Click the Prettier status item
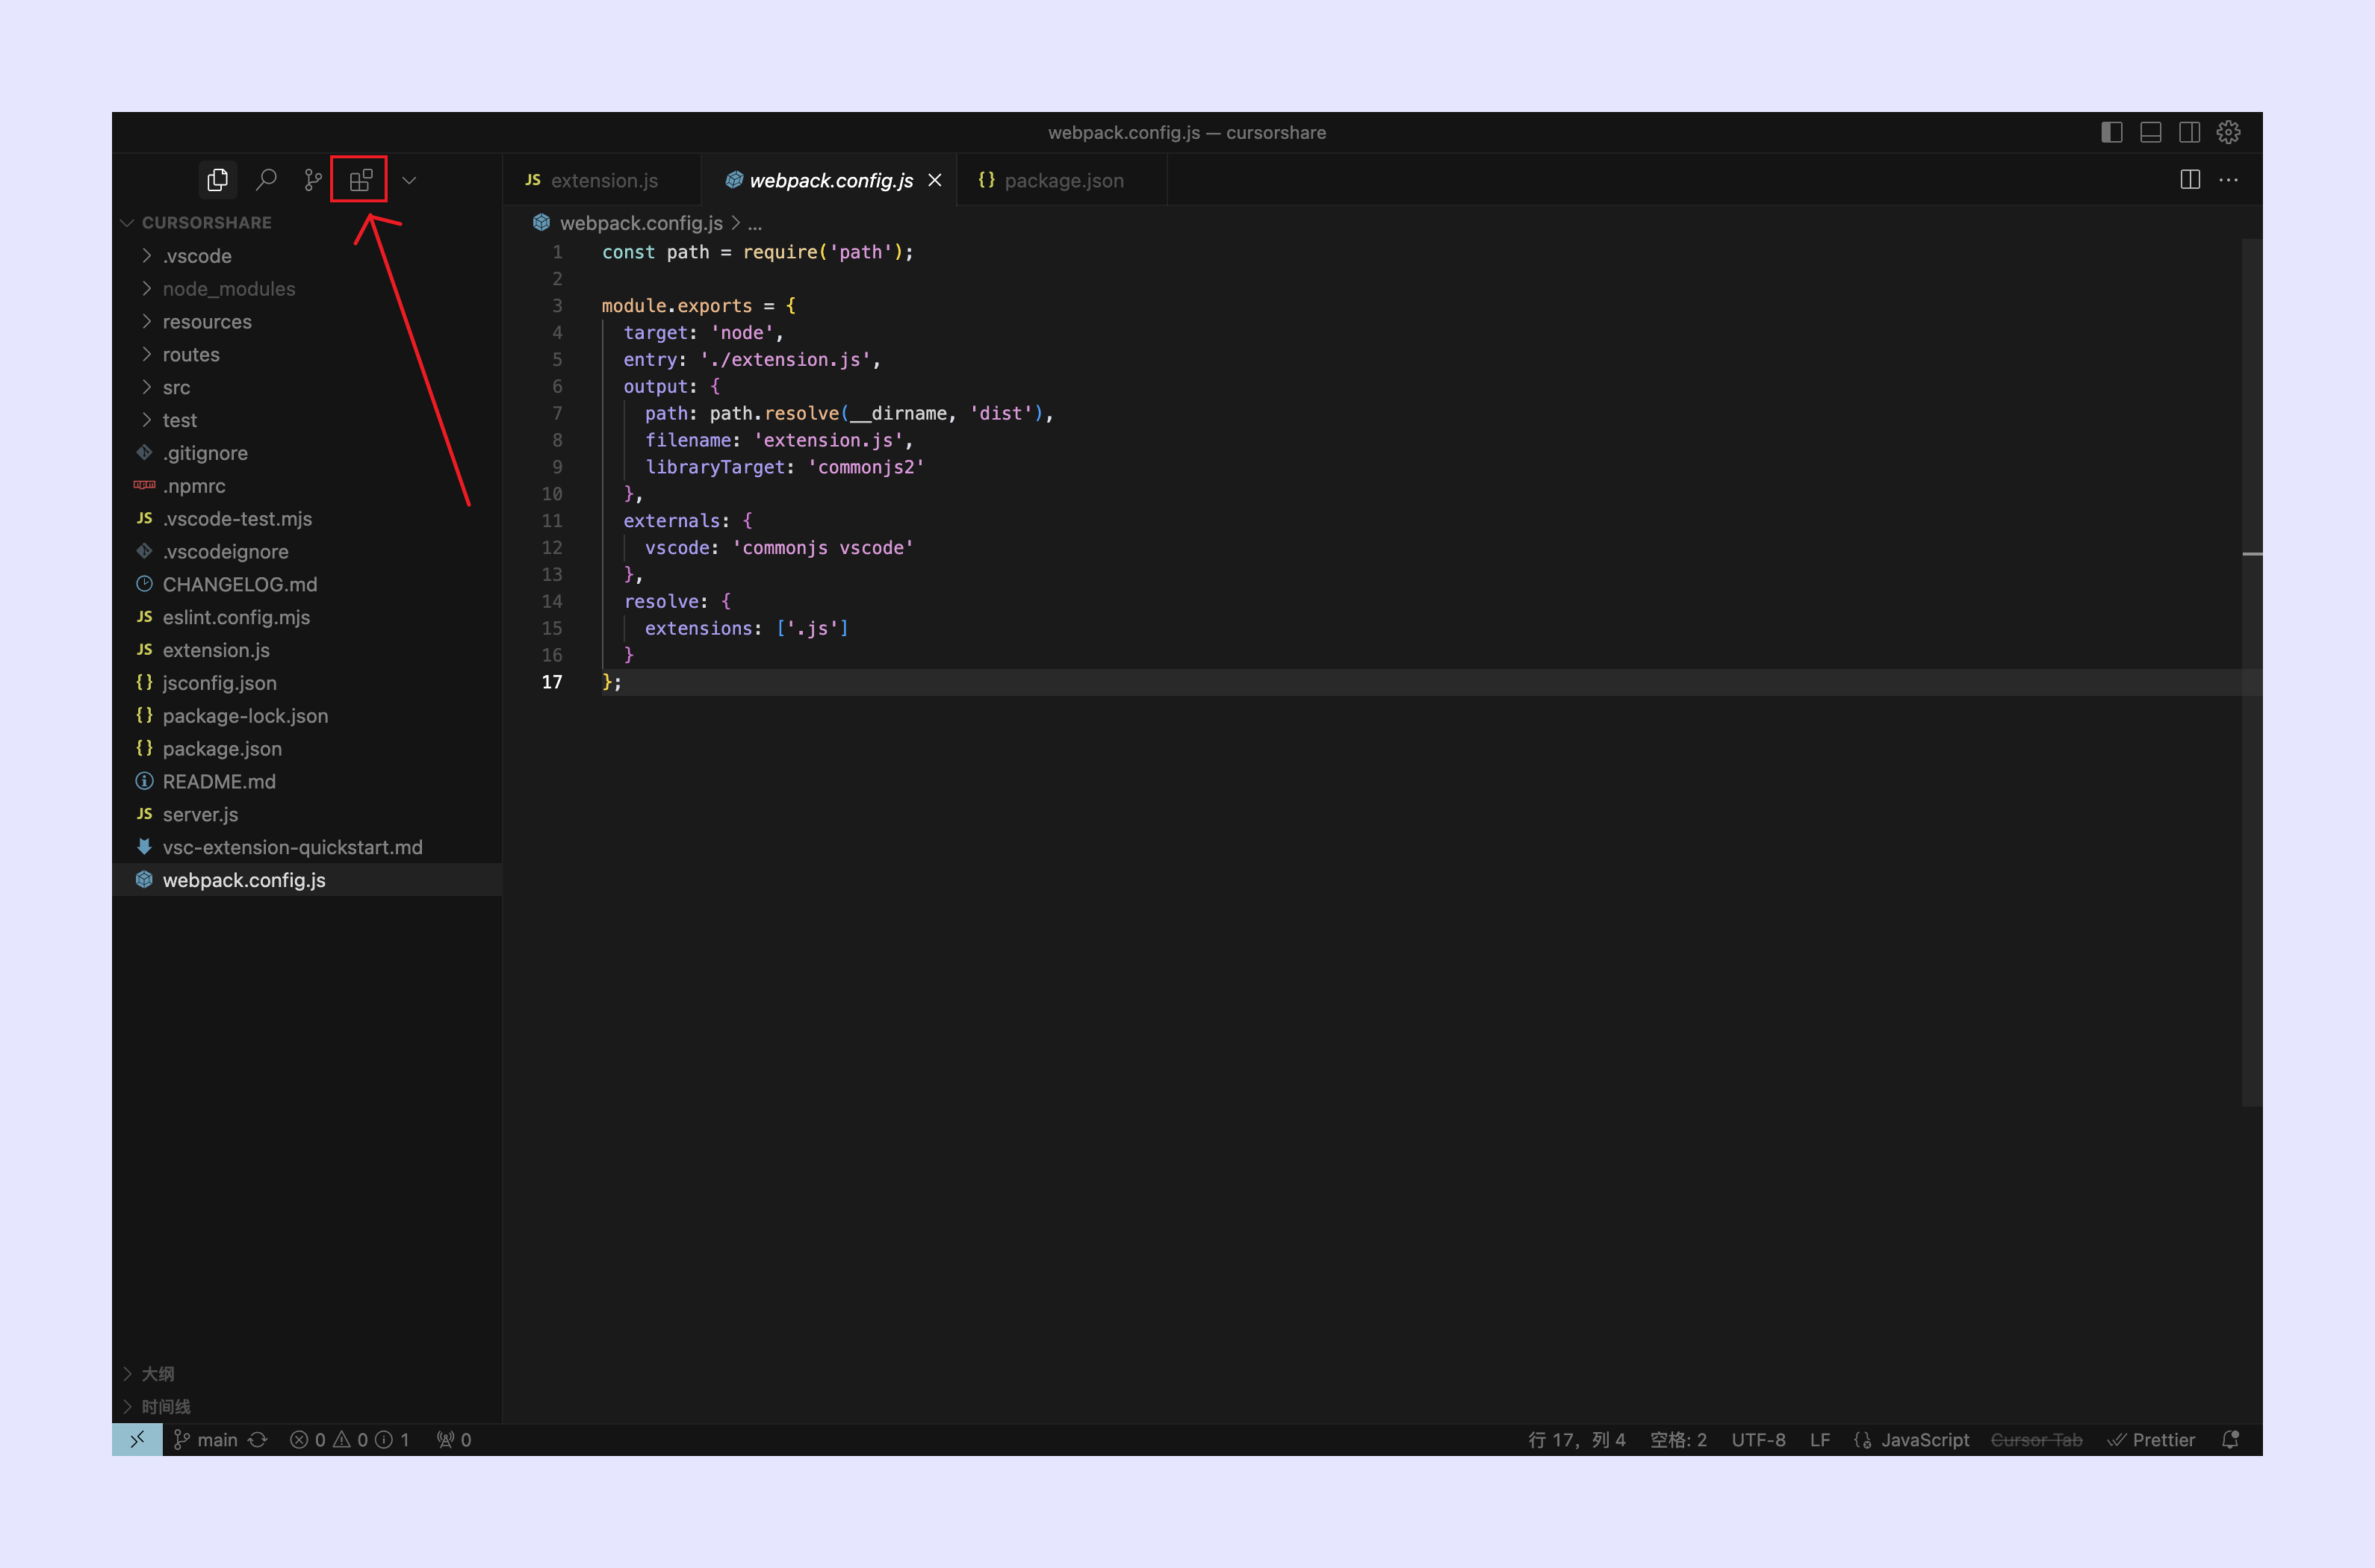Viewport: 2375px width, 1568px height. tap(2151, 1440)
